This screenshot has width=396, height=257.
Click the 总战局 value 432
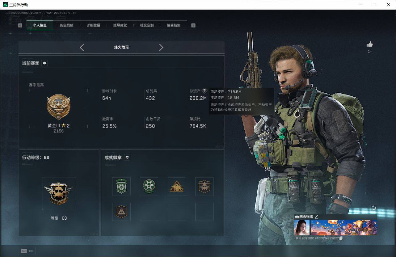[x=150, y=98]
